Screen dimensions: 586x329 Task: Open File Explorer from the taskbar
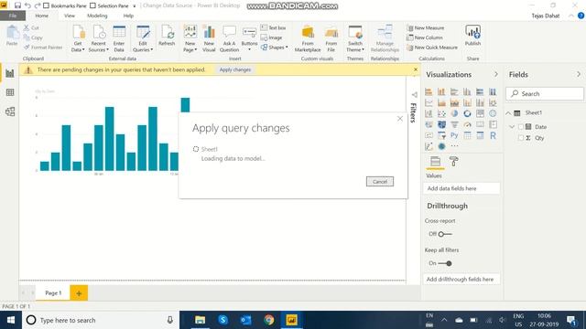pyautogui.click(x=200, y=320)
